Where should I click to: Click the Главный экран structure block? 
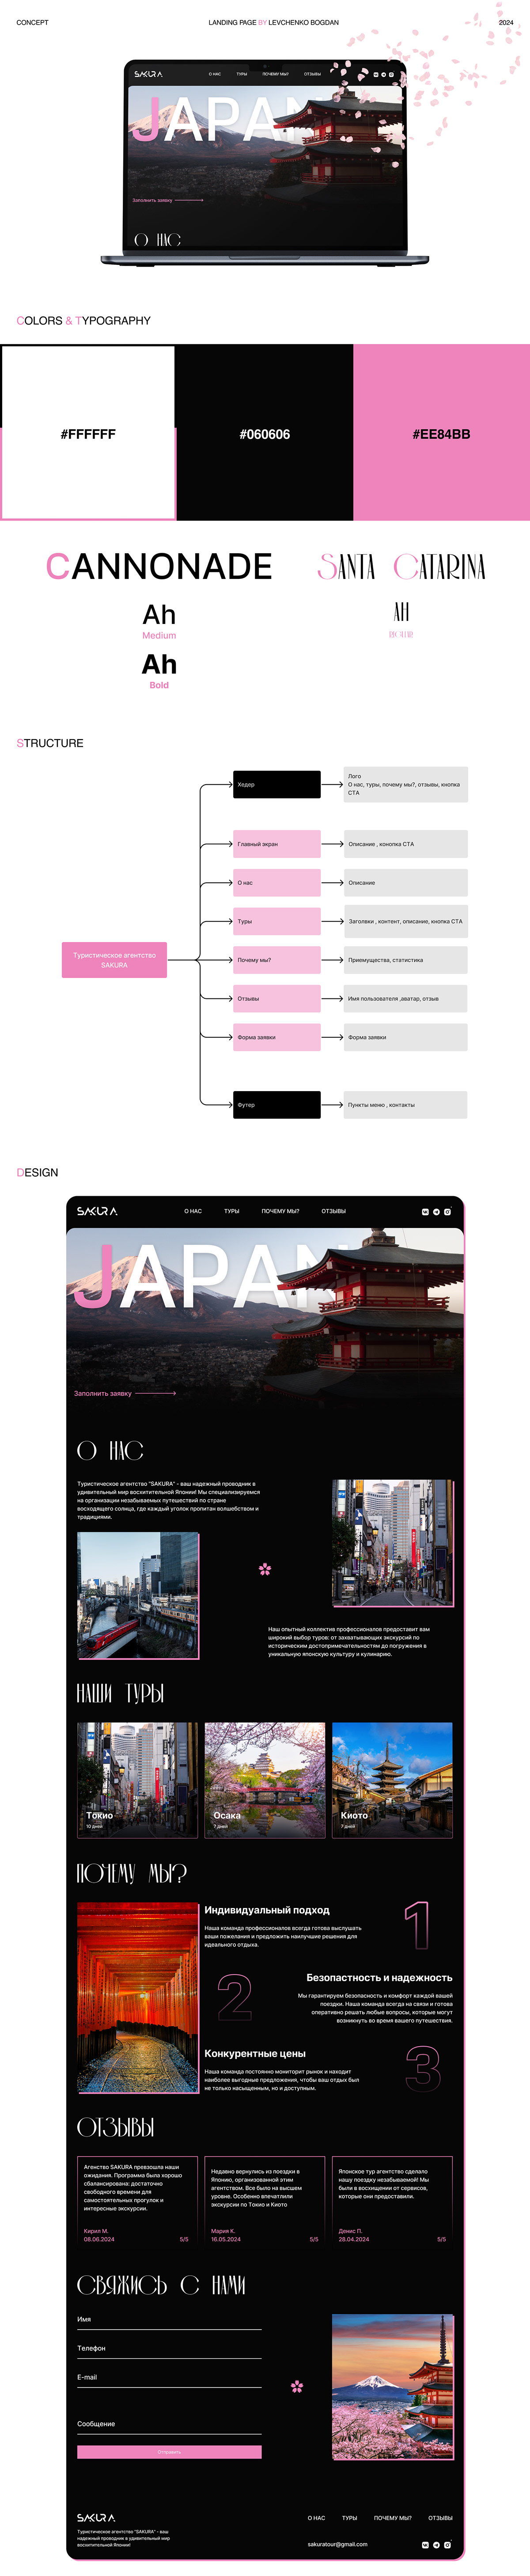click(277, 844)
